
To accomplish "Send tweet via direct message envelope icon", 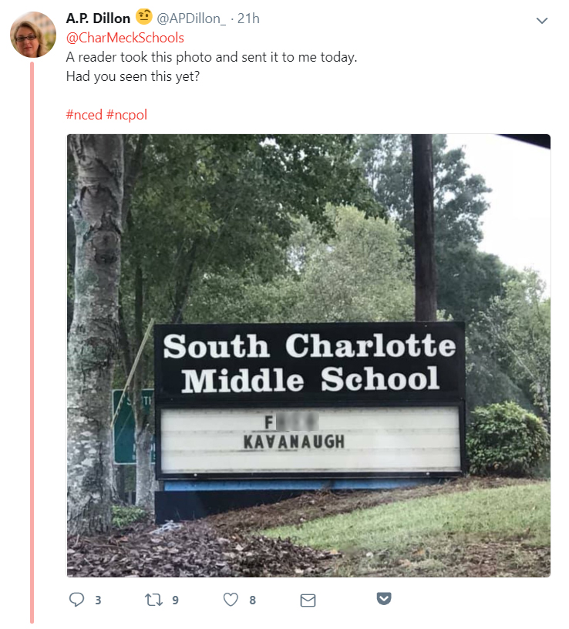I will tap(308, 600).
